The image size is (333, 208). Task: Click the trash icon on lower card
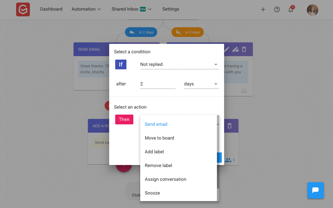click(x=230, y=126)
